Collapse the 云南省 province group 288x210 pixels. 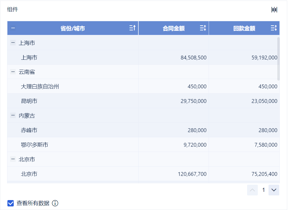point(13,72)
